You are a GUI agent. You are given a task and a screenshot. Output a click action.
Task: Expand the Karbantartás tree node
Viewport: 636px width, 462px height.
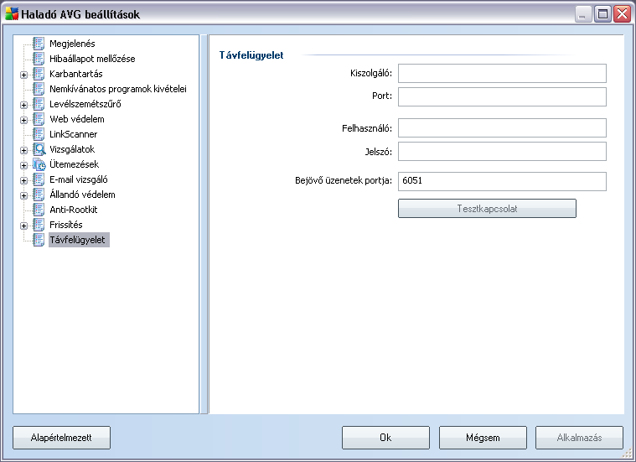point(24,75)
